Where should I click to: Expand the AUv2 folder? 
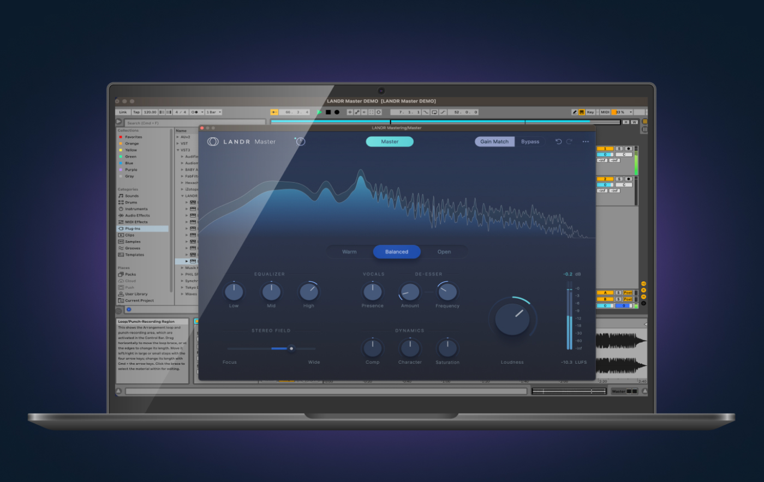[x=178, y=137]
